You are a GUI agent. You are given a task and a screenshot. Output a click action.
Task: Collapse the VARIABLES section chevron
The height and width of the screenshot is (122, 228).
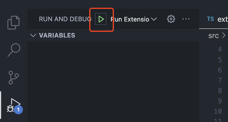[33, 36]
